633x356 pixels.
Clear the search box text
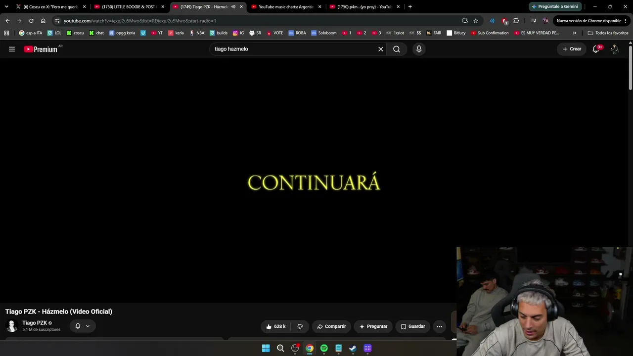coord(381,49)
